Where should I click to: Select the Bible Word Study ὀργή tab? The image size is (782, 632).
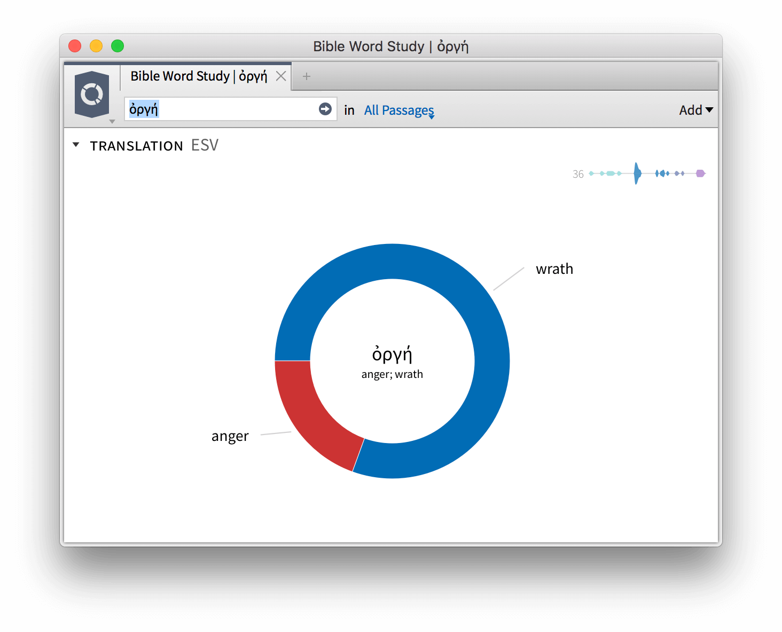(198, 76)
